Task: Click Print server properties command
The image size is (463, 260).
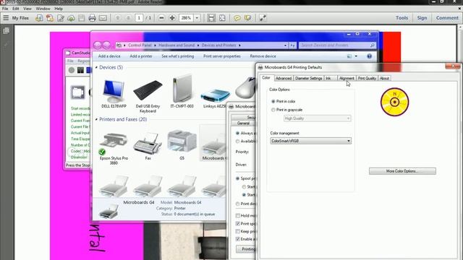Action: click(x=222, y=56)
